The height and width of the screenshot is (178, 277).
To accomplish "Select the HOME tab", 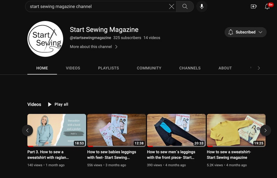I will coord(42,68).
